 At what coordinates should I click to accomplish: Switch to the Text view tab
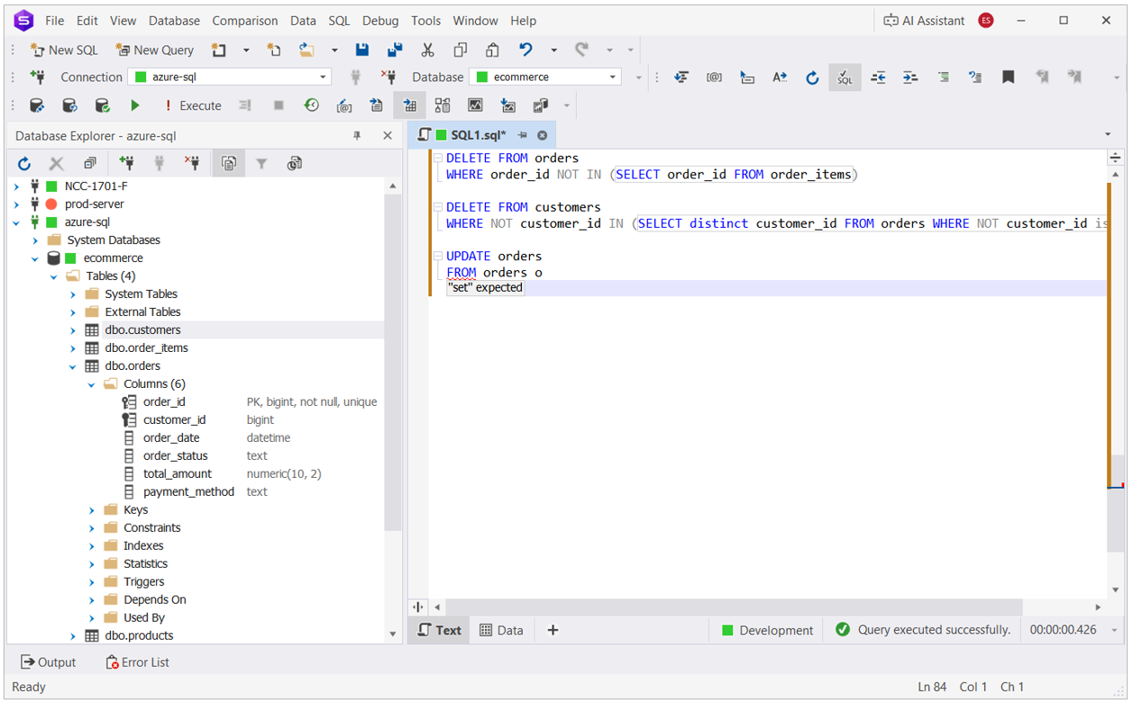coord(440,630)
